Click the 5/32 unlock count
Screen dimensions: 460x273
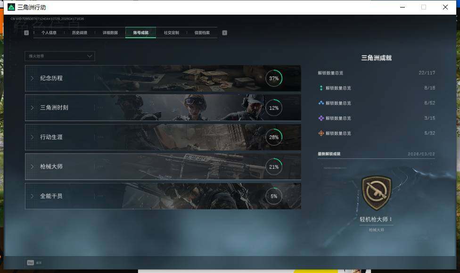point(429,133)
